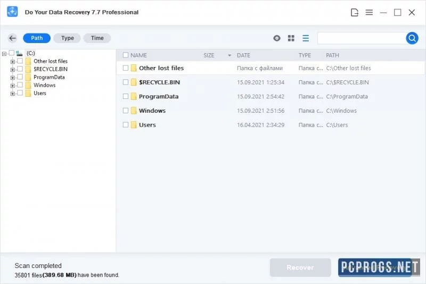Toggle the preview eye icon
The height and width of the screenshot is (284, 426).
point(277,38)
